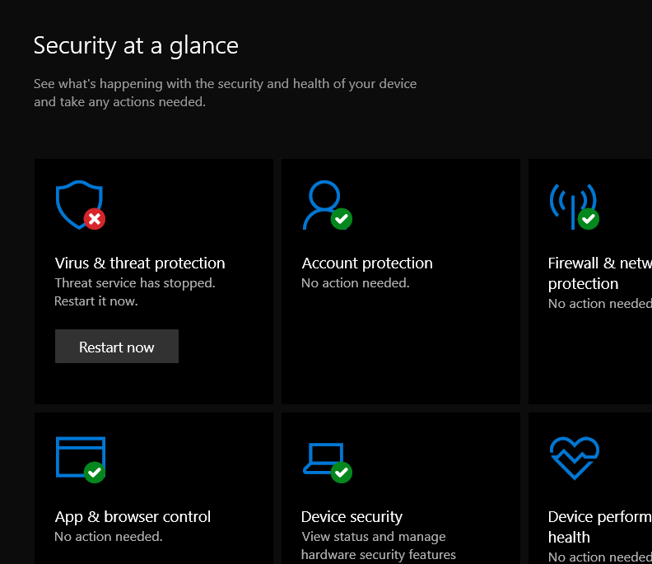
Task: Click the Account protection person icon
Action: [327, 205]
